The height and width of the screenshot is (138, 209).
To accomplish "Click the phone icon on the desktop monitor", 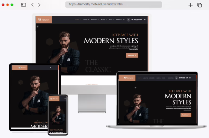I will [128, 20].
